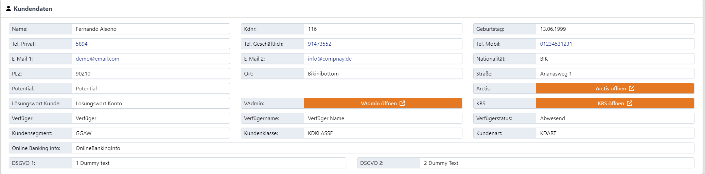Click external-link icon in Arctis öffnen
705x174 pixels.
pyautogui.click(x=632, y=88)
